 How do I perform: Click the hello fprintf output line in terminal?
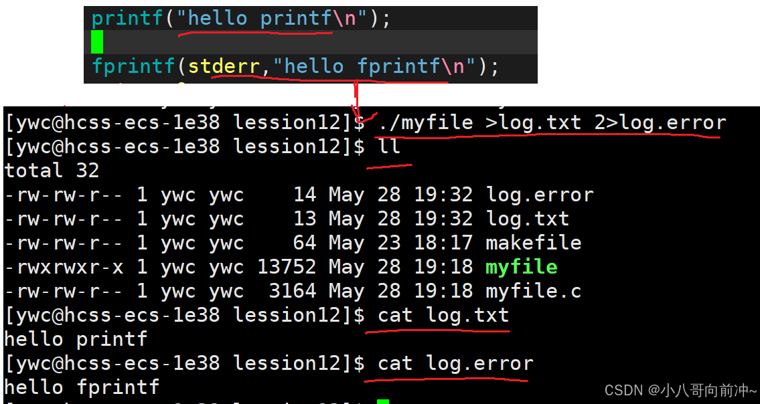[82, 387]
